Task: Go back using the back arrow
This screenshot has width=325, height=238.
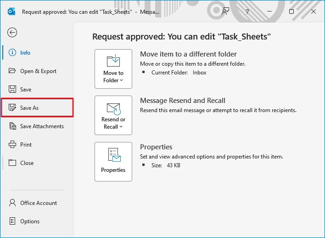Action: pos(12,32)
